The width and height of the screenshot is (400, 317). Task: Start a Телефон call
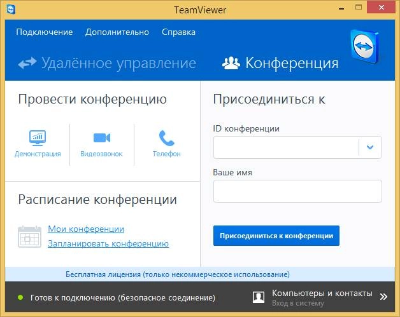[167, 144]
